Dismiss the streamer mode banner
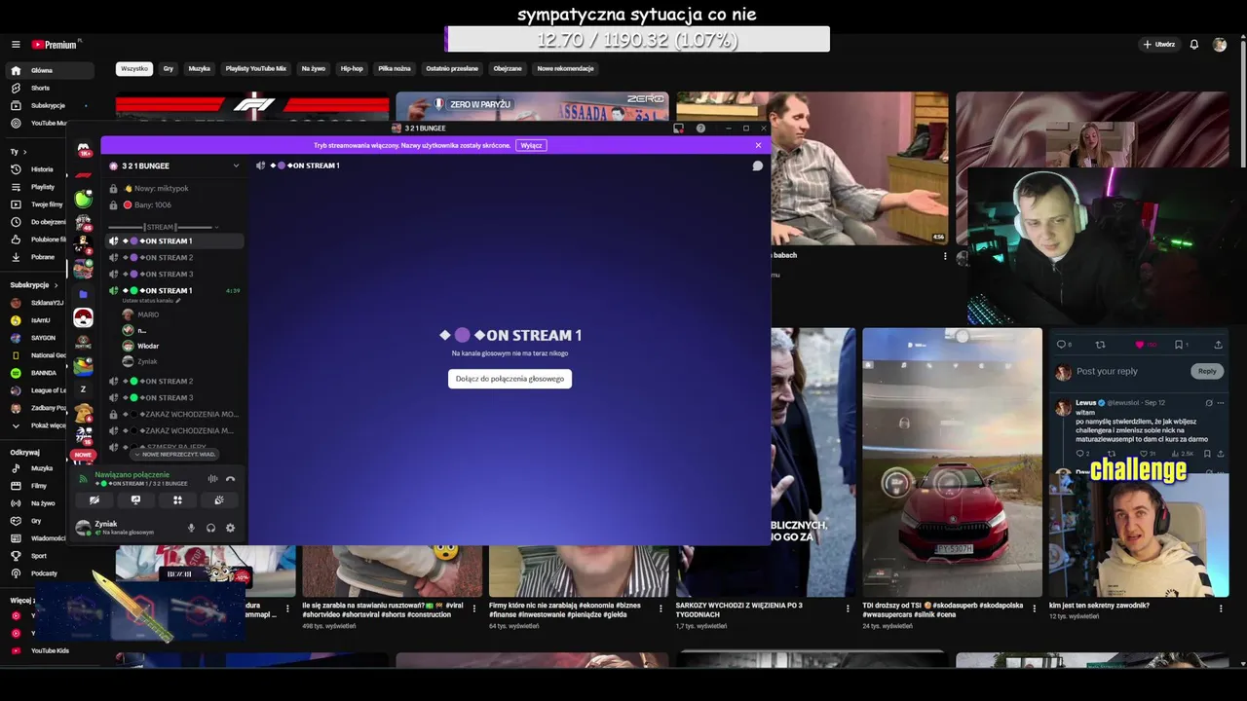 (758, 145)
